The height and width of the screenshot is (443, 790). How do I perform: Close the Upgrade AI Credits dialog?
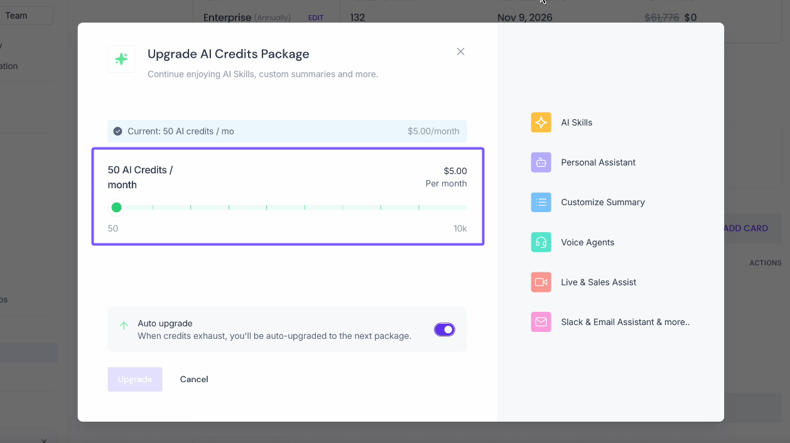point(460,51)
